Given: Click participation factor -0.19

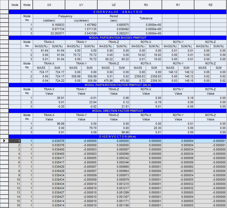Looking at the screenshot, I should pos(146,102).
